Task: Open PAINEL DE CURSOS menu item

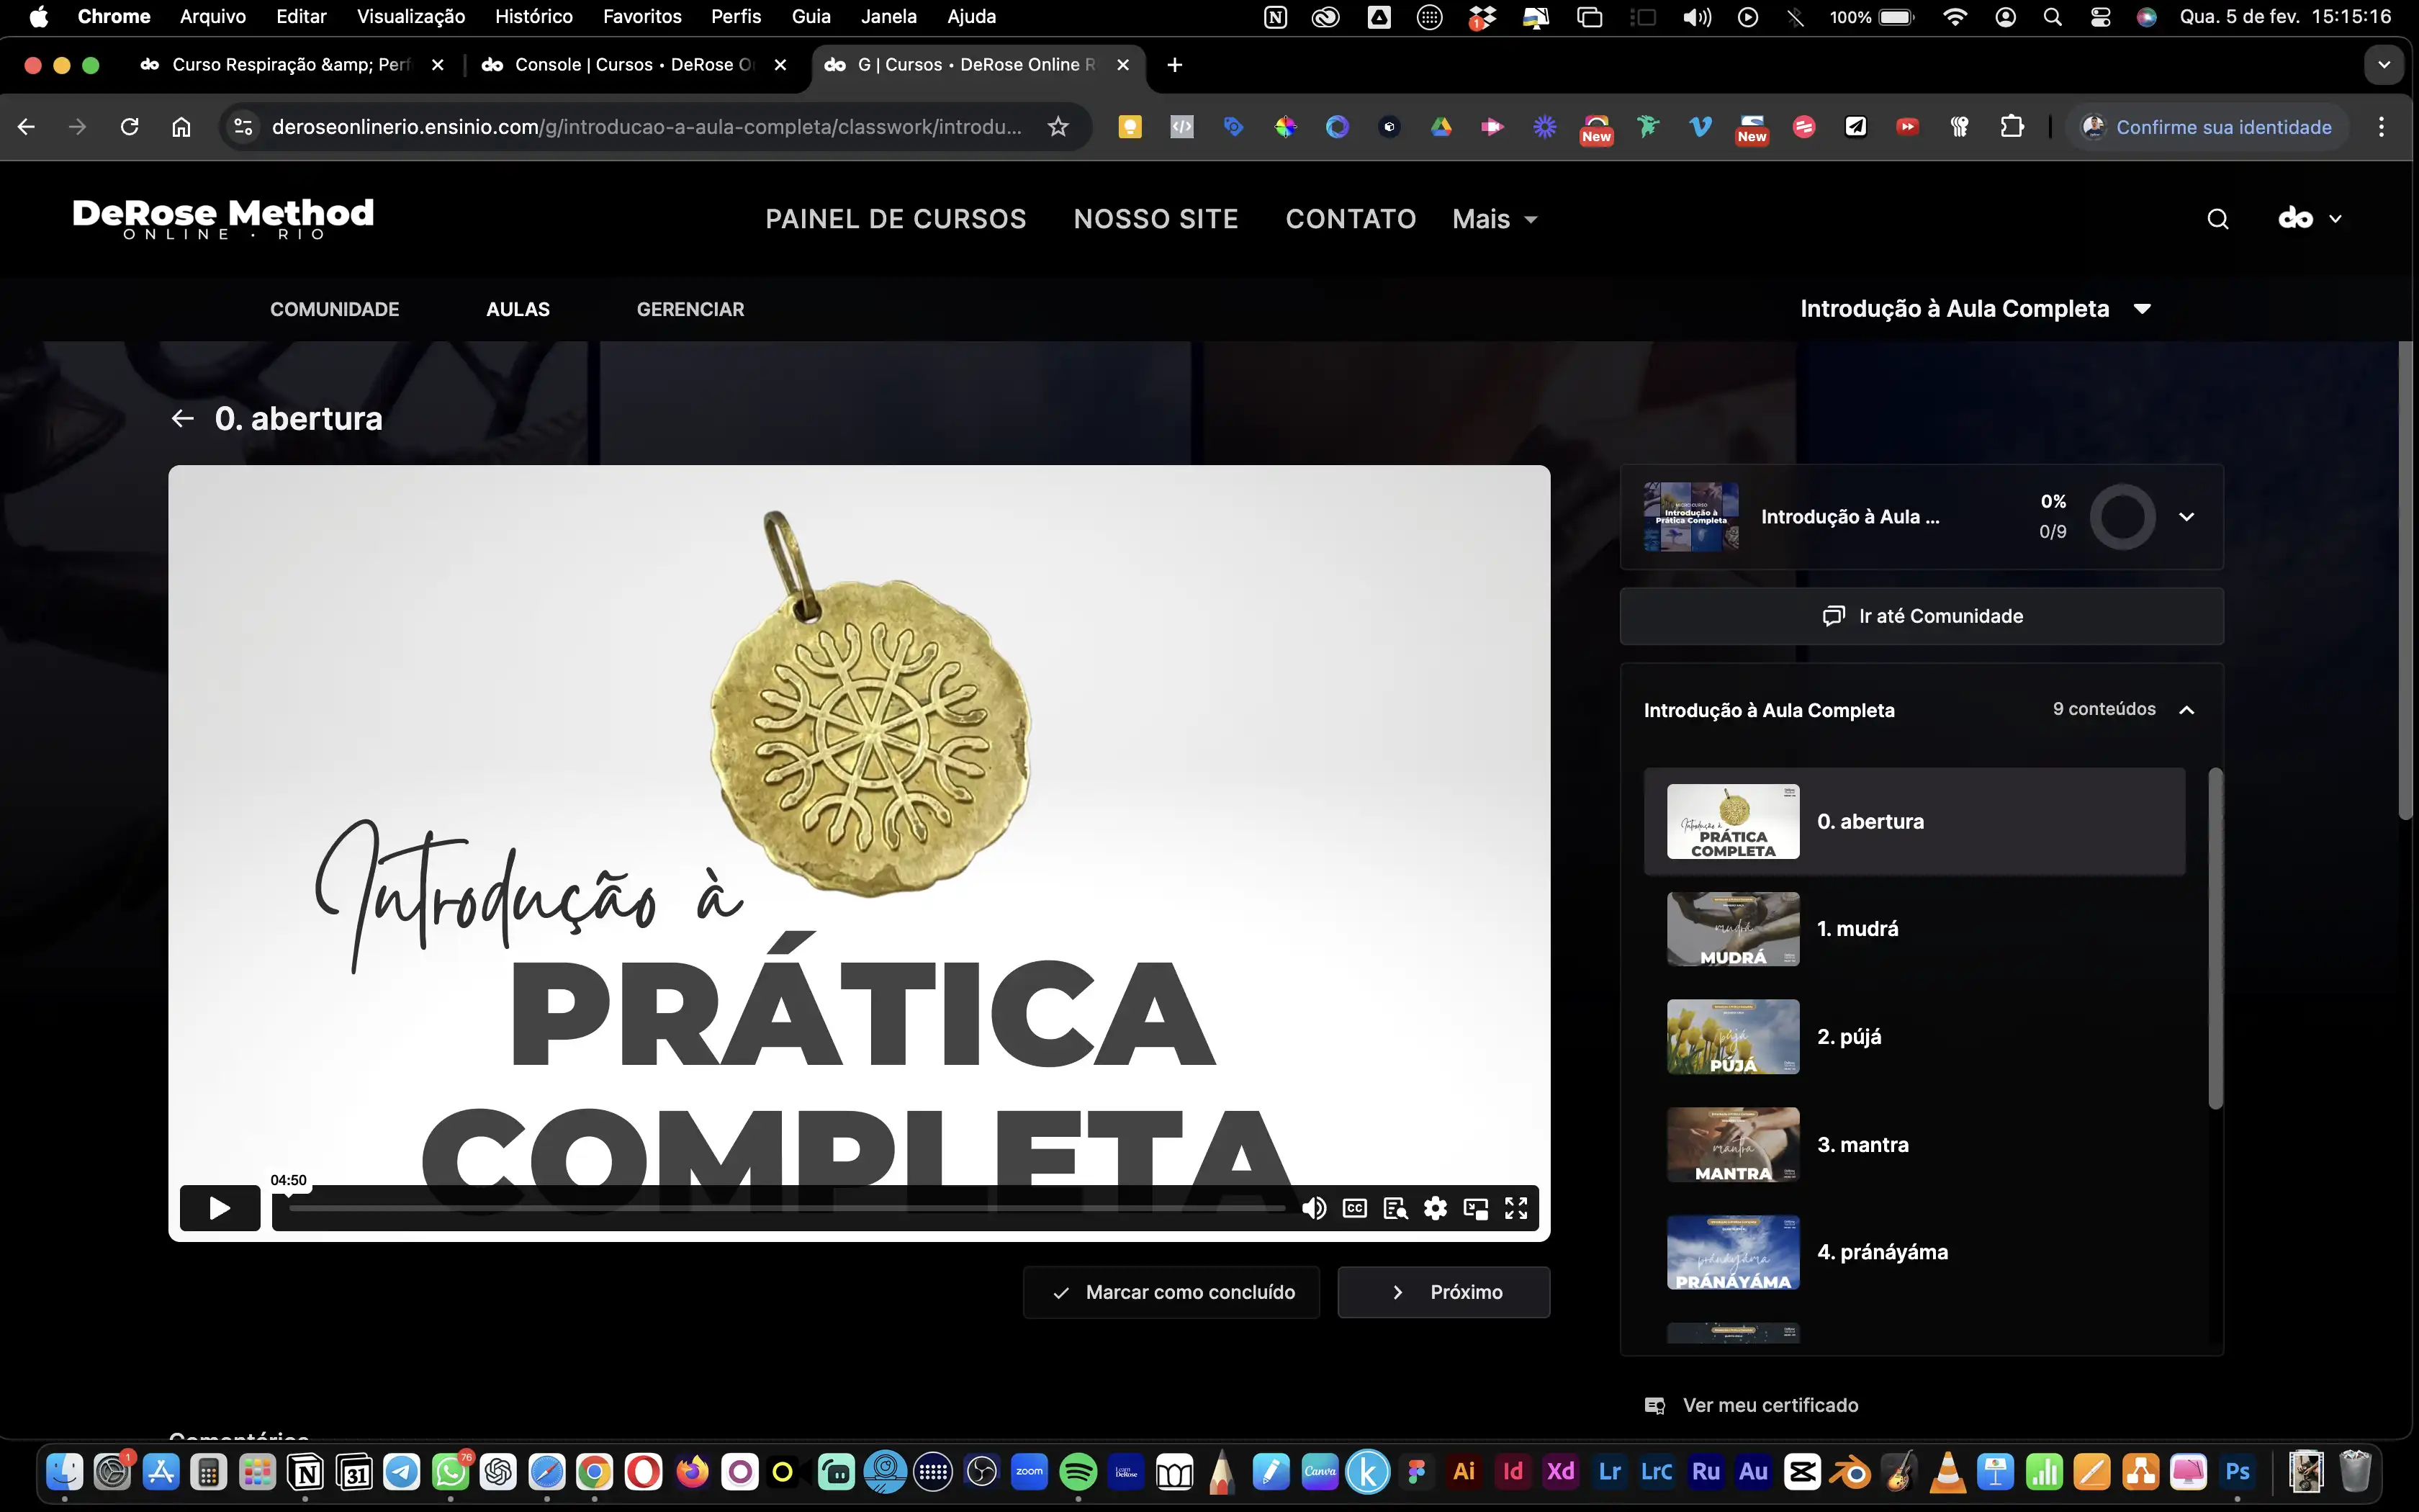Action: click(x=896, y=219)
